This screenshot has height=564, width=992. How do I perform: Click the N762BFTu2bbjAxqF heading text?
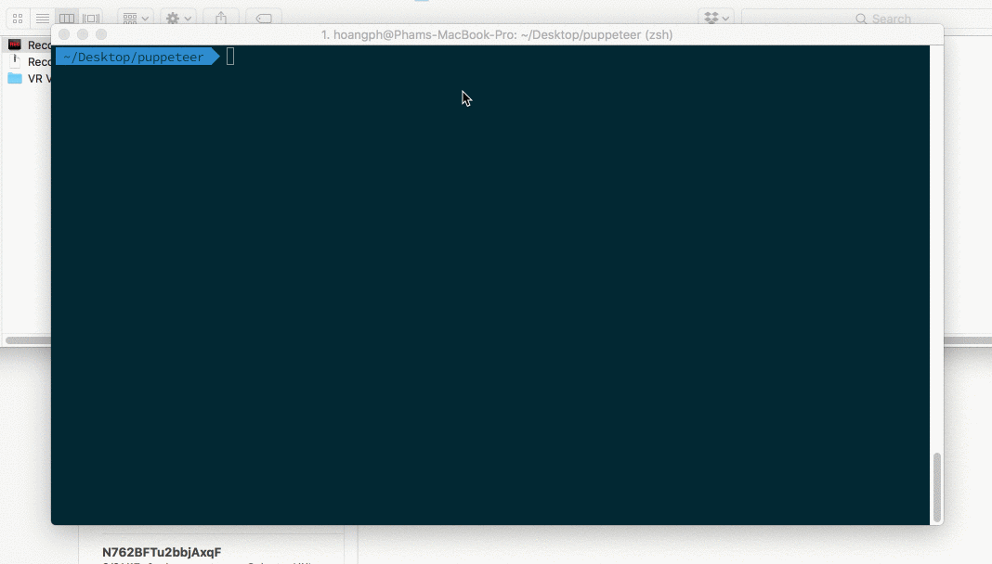point(162,552)
